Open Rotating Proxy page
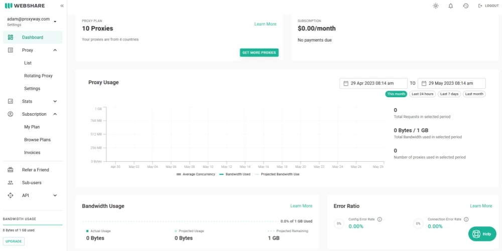 pos(39,76)
